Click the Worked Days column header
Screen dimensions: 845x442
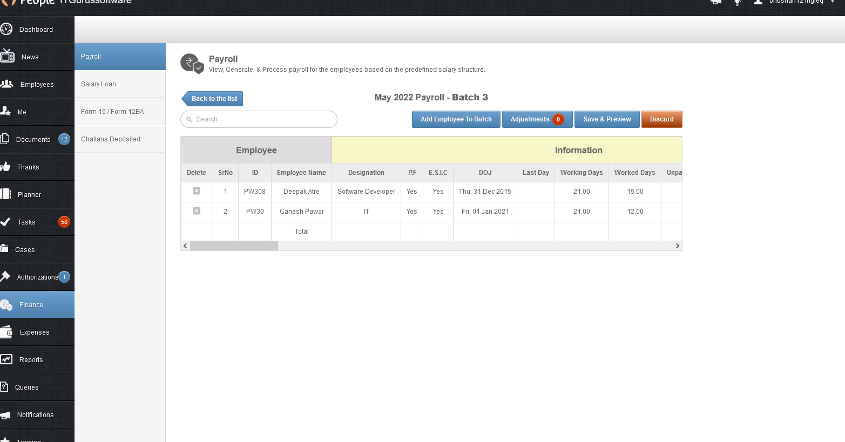click(635, 173)
